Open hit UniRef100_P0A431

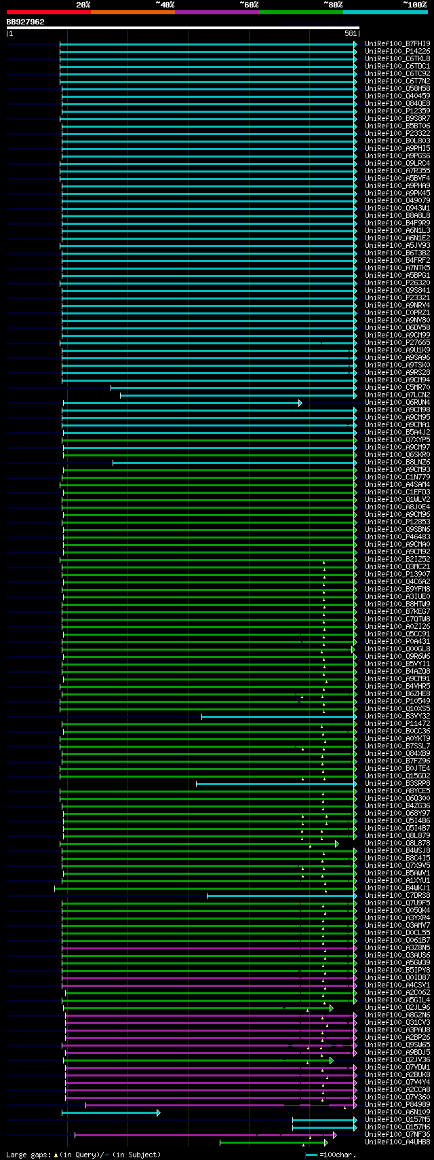[397, 642]
